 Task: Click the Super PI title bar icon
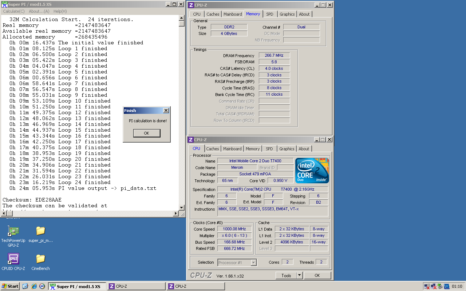[x=4, y=4]
